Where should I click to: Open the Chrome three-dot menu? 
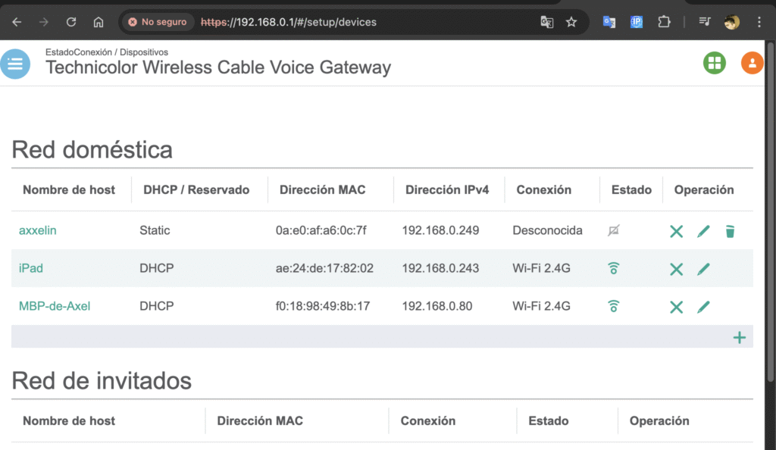click(759, 22)
